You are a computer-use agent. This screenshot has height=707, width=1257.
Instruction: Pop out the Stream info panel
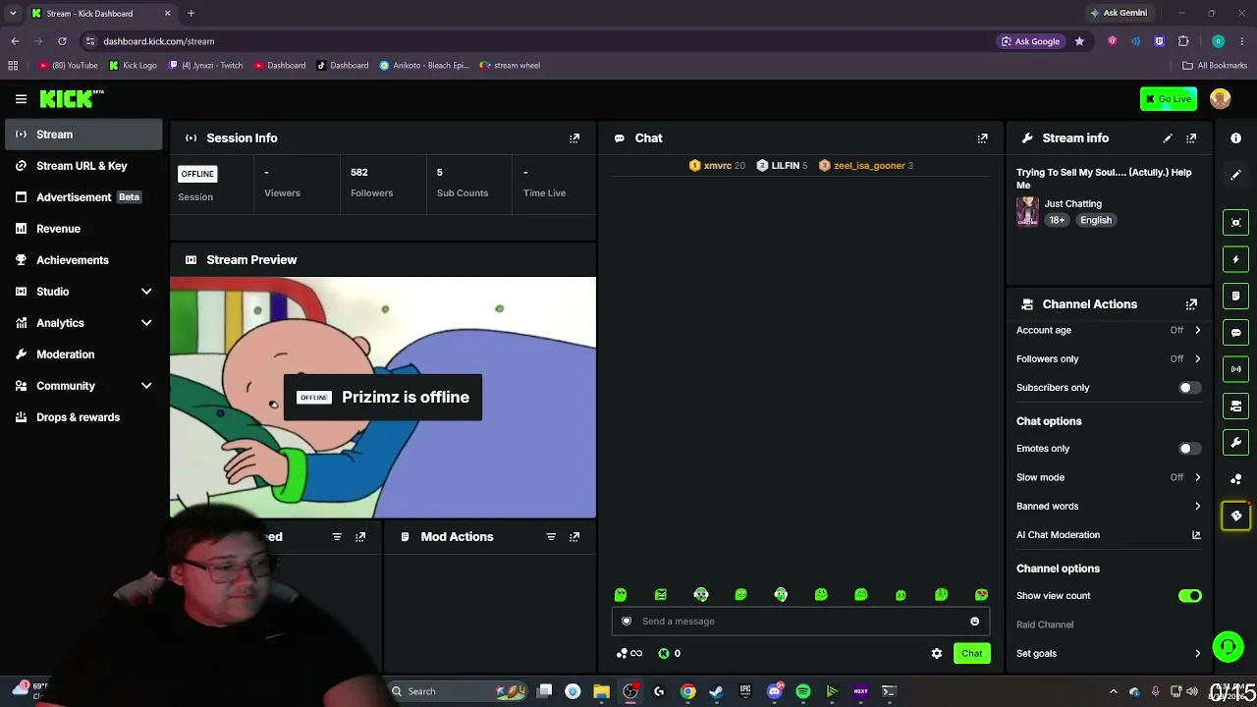[x=1191, y=138]
